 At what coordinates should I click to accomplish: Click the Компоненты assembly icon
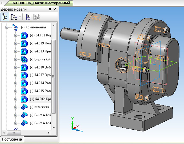15,27
